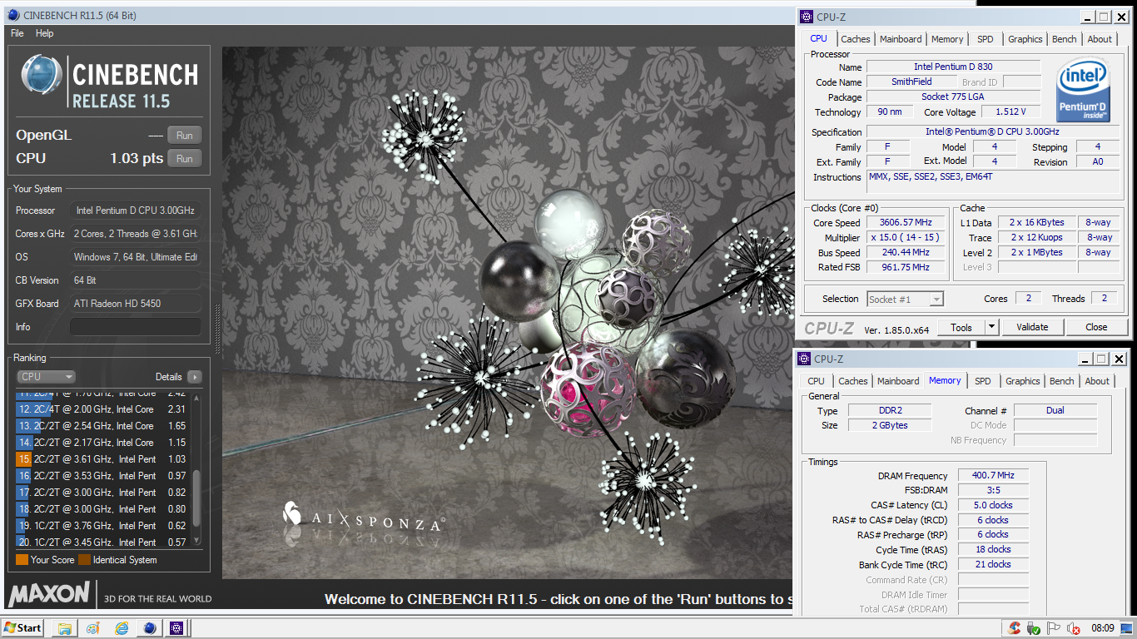
Task: Open the Windows Start menu
Action: click(x=23, y=628)
